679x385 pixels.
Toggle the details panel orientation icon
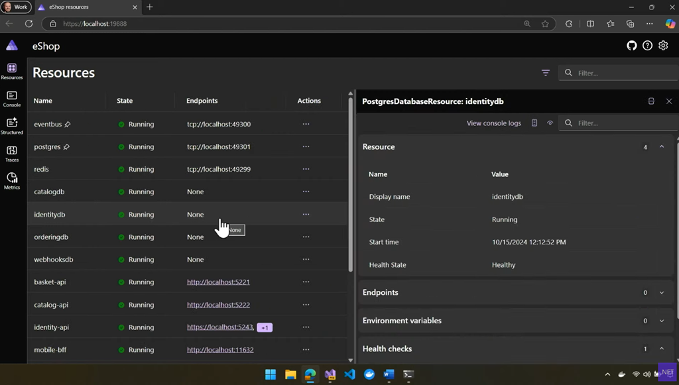pyautogui.click(x=651, y=101)
